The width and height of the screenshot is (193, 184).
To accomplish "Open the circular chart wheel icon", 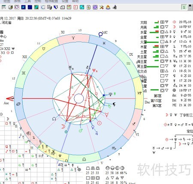I will pyautogui.click(x=17, y=7).
